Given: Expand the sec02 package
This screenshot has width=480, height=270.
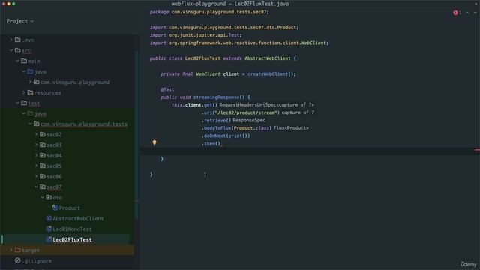Looking at the screenshot, I should tap(36, 134).
